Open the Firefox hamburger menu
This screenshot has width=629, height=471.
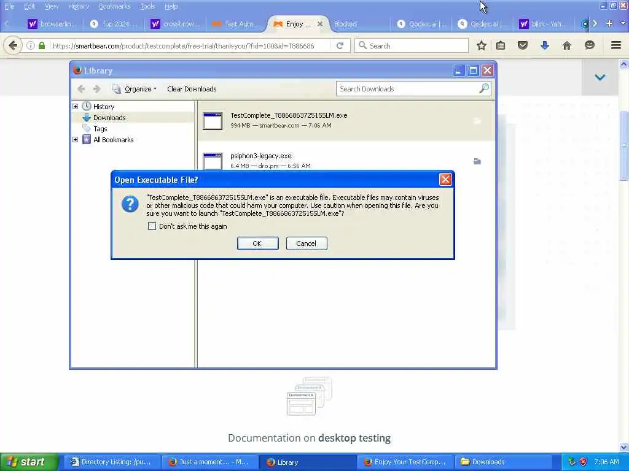(615, 45)
